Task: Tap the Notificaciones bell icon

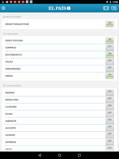Action: (x=4, y=17)
